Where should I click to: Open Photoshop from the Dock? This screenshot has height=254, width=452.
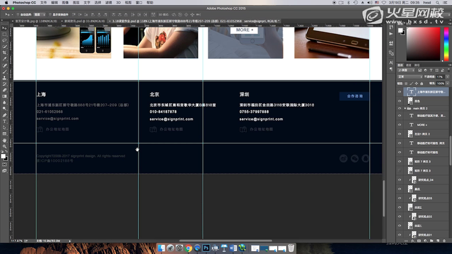[206, 247]
